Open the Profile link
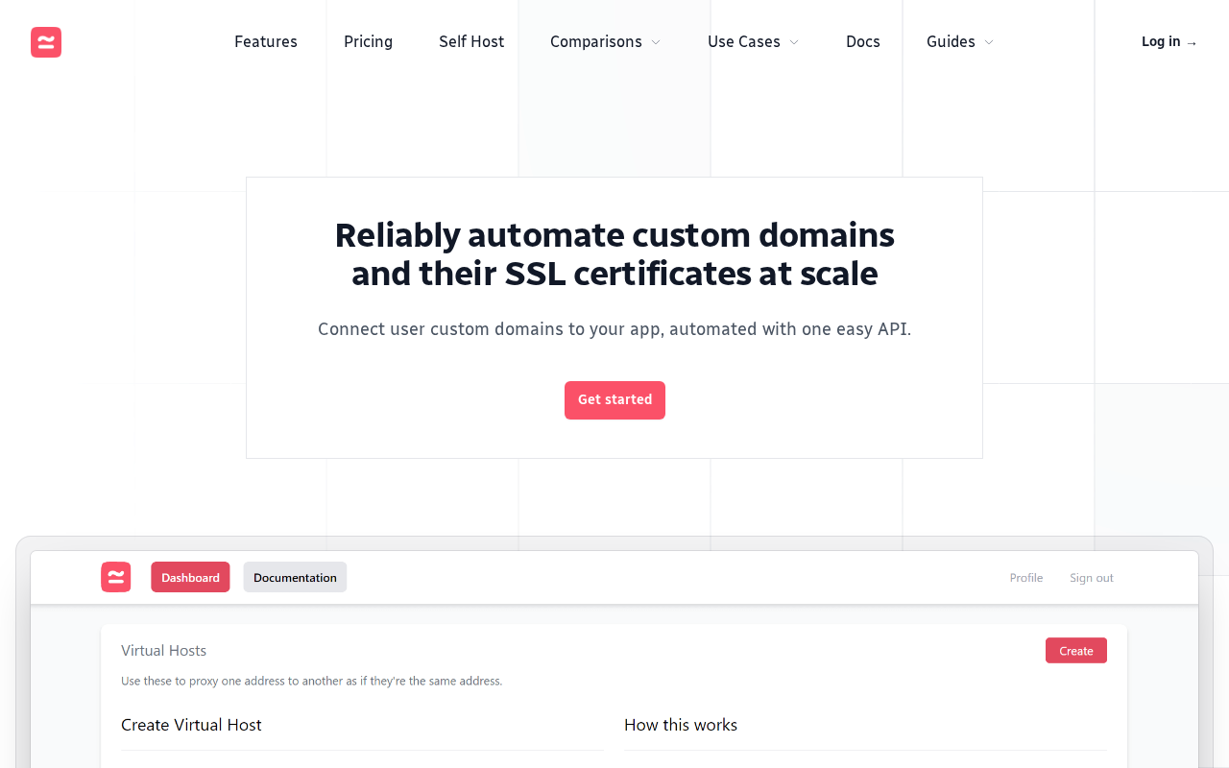This screenshot has height=768, width=1229. tap(1026, 578)
